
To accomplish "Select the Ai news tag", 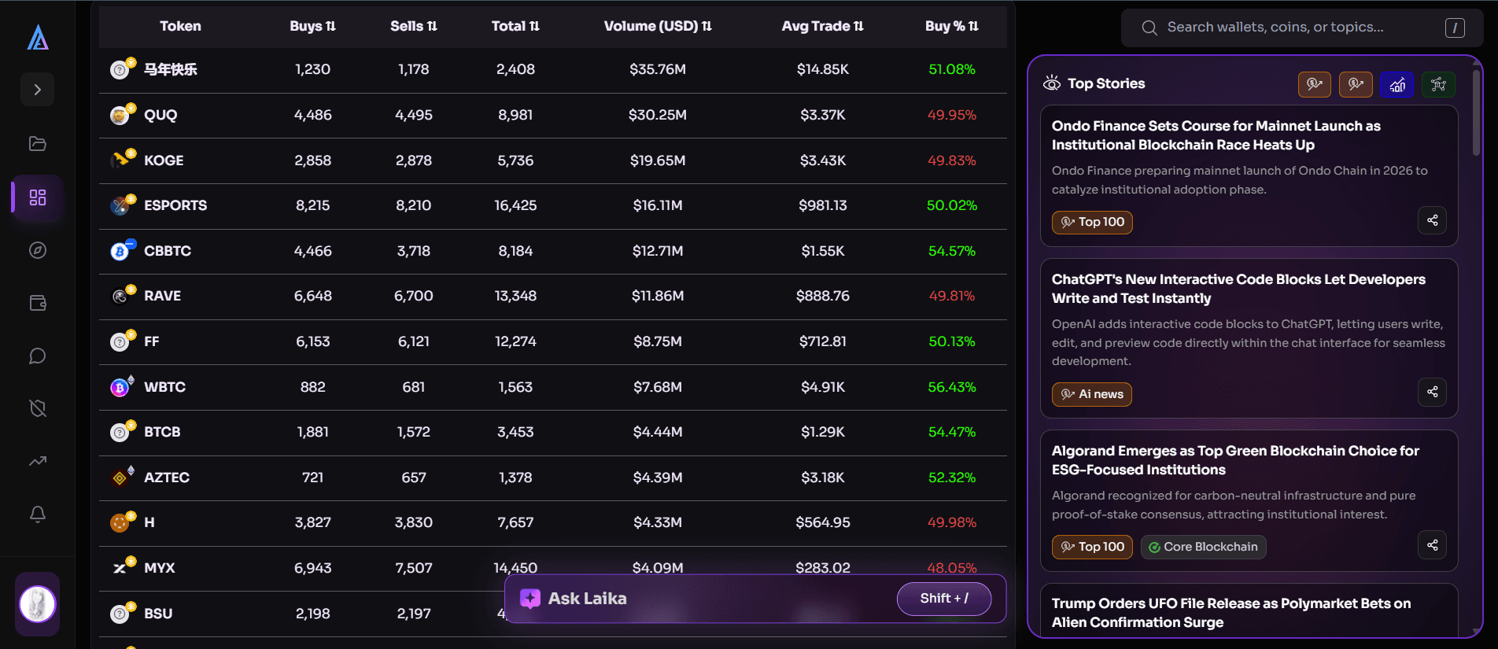I will 1092,394.
